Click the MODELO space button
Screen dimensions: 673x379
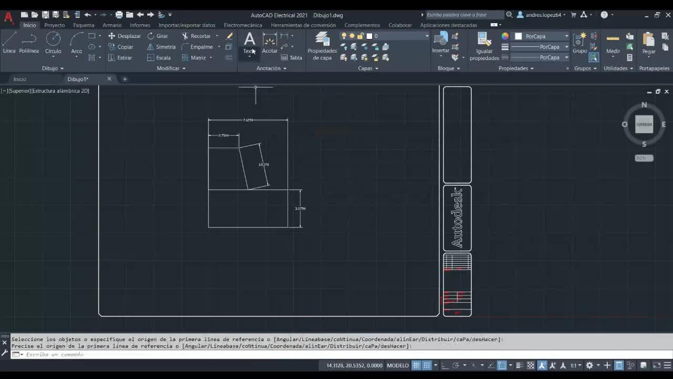[x=397, y=365]
